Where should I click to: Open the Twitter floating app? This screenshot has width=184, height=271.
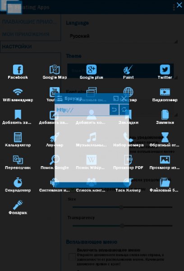[165, 72]
